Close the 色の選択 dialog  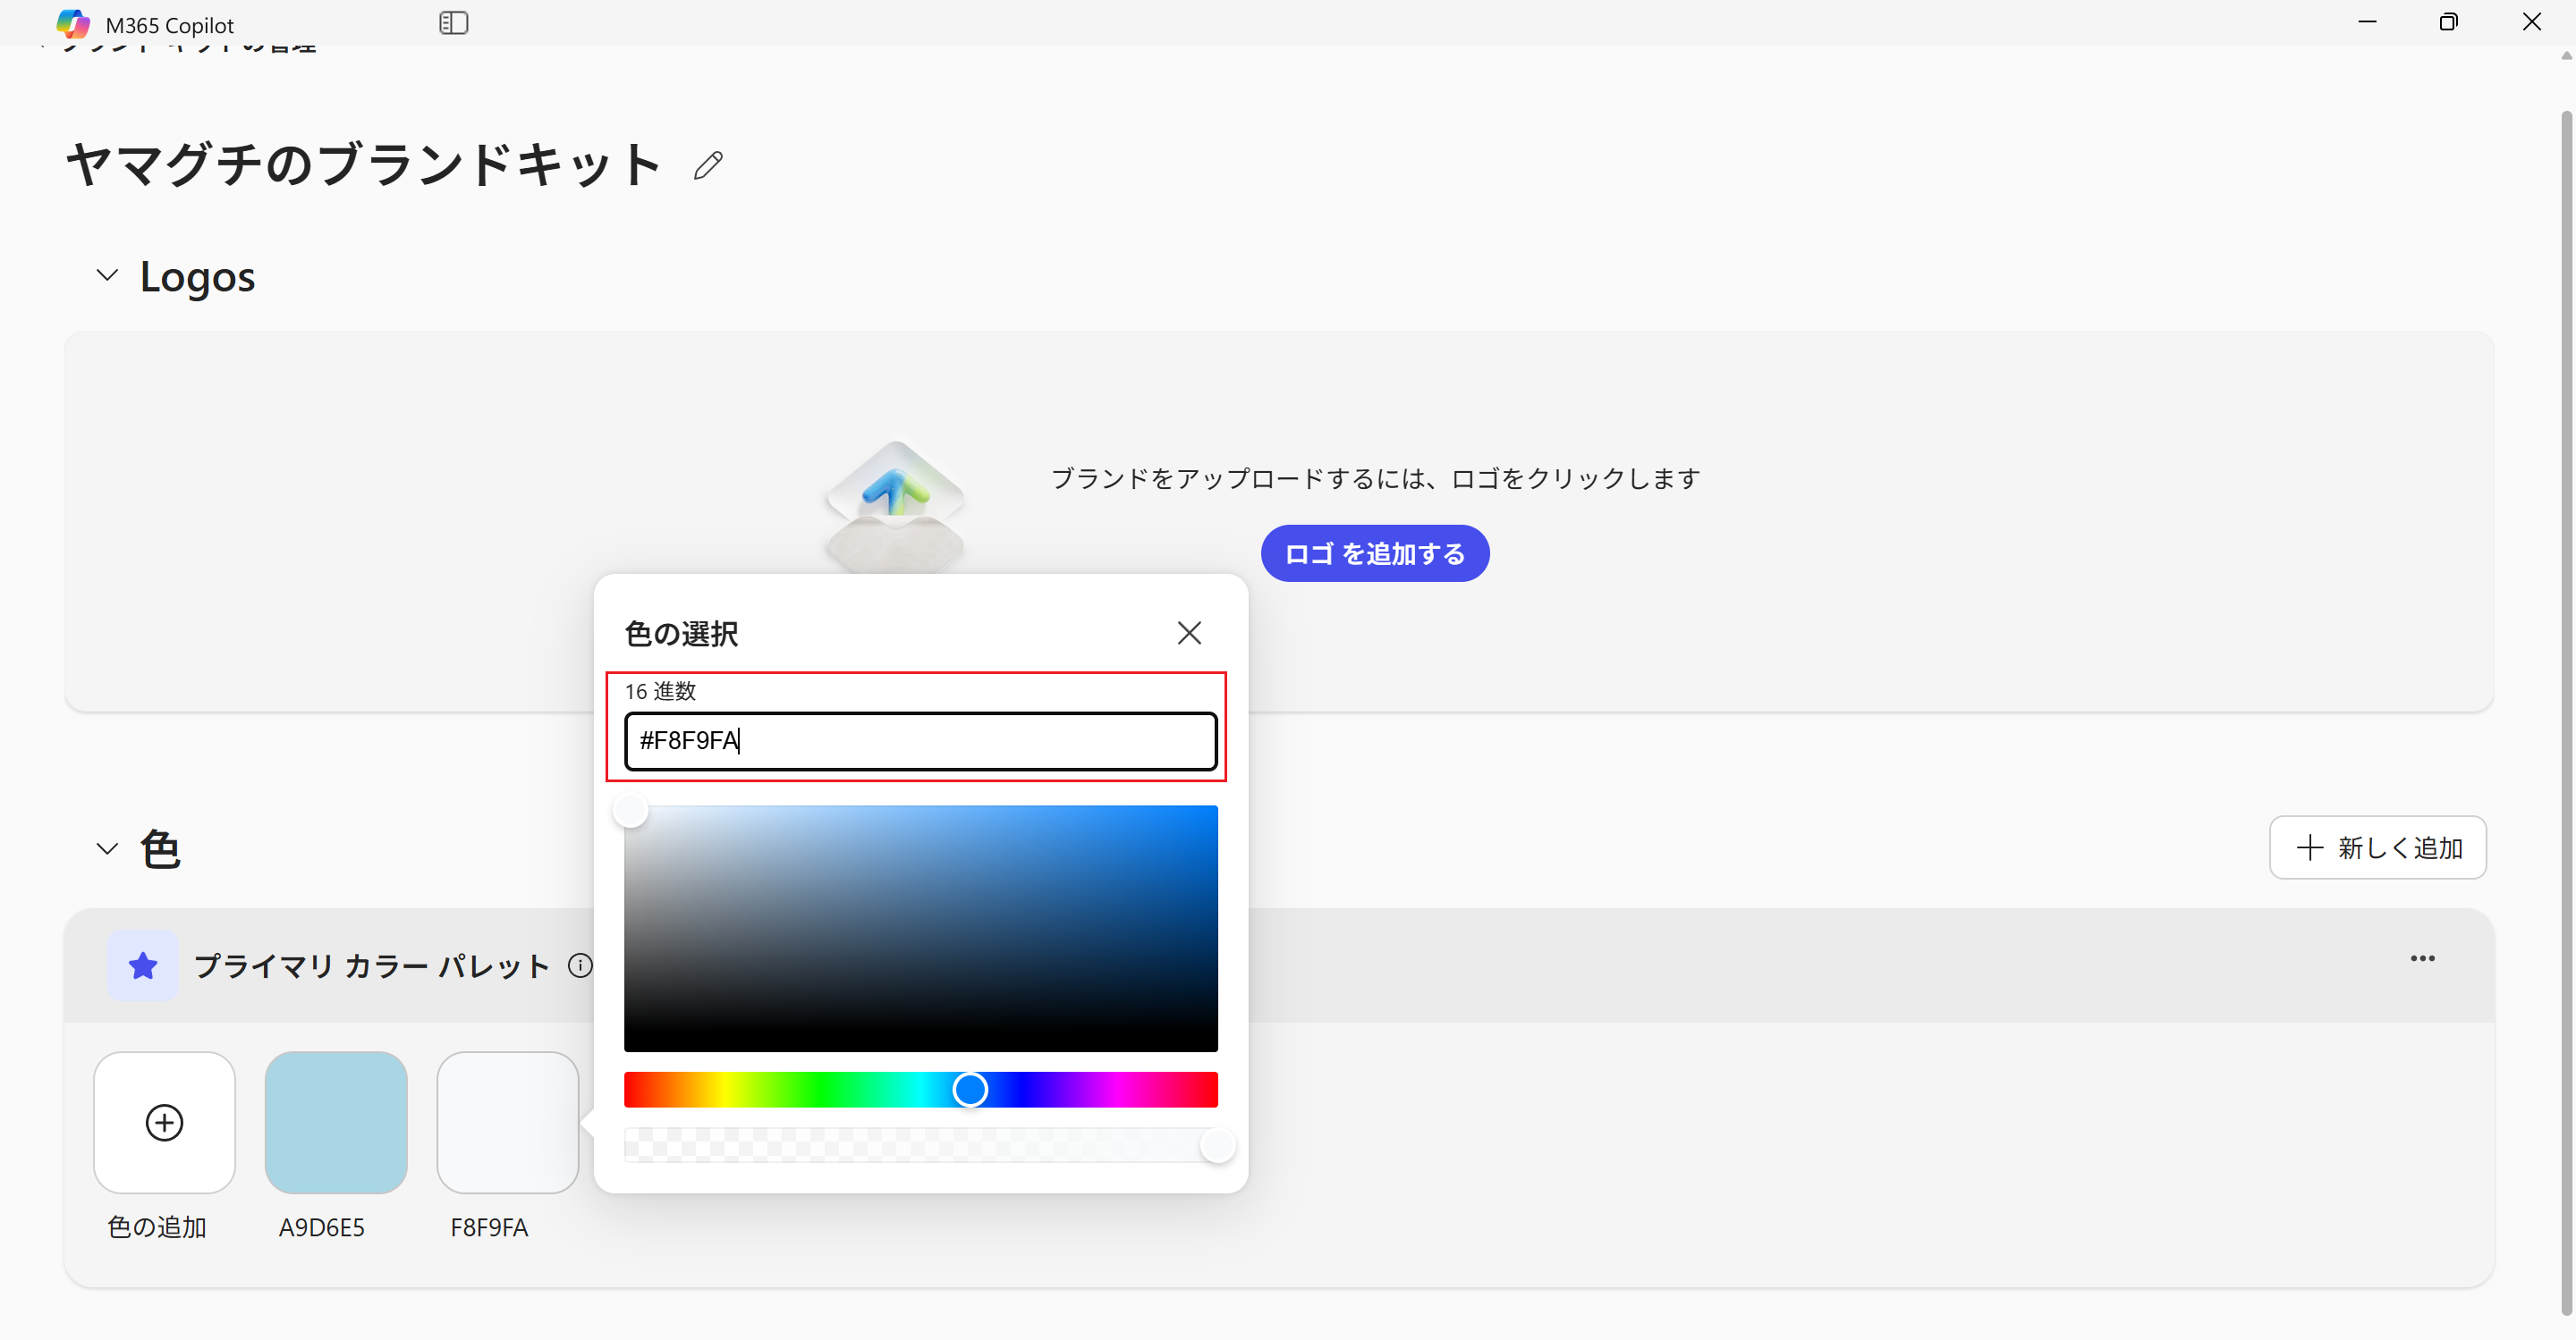point(1188,633)
